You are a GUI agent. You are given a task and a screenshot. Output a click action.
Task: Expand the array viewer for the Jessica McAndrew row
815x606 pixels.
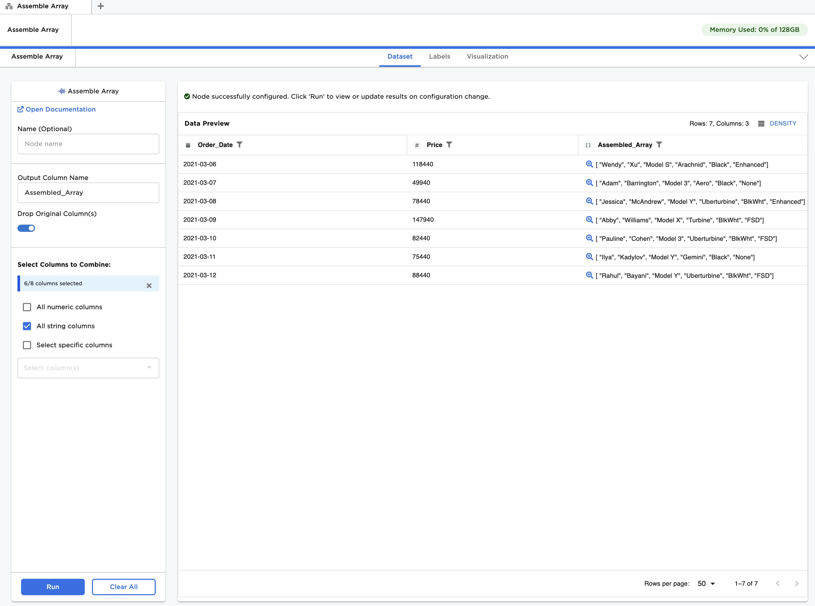click(x=589, y=201)
